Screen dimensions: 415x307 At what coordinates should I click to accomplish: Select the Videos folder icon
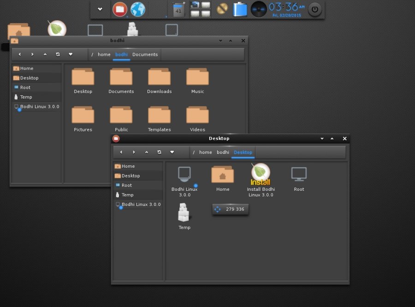pos(197,119)
